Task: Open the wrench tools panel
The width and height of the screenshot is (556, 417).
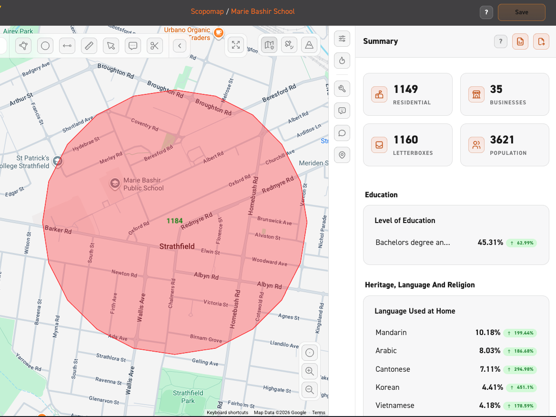Action: click(x=342, y=89)
